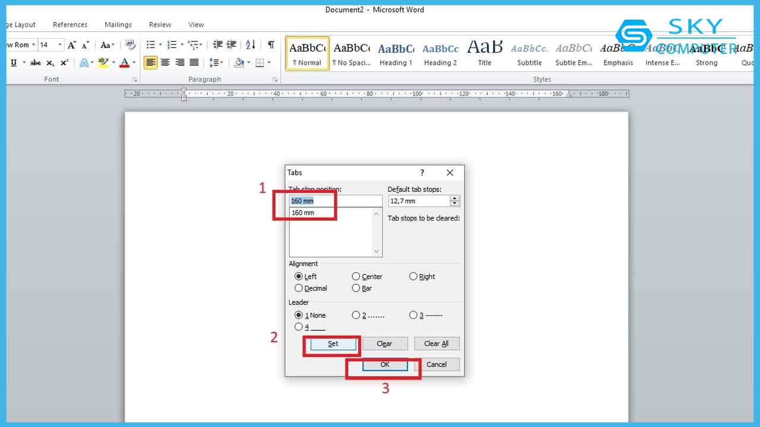Click the Borders icon

(x=260, y=62)
